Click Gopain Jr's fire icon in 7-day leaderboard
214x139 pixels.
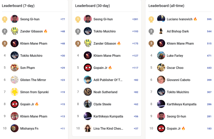click(37, 104)
